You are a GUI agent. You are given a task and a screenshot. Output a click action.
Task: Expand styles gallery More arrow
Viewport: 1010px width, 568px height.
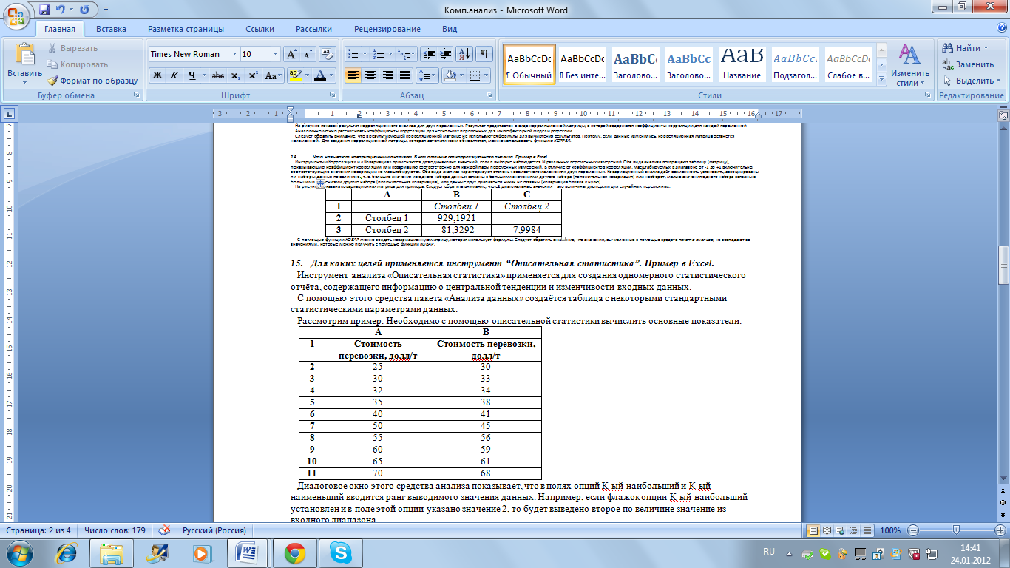[881, 79]
